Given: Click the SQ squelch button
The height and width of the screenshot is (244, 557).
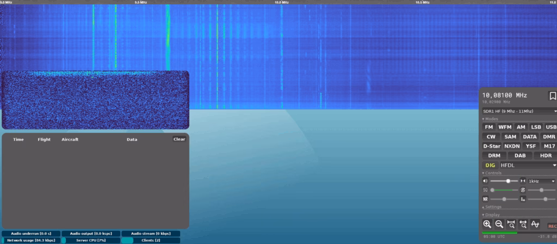Looking at the screenshot, I should coord(485,190).
